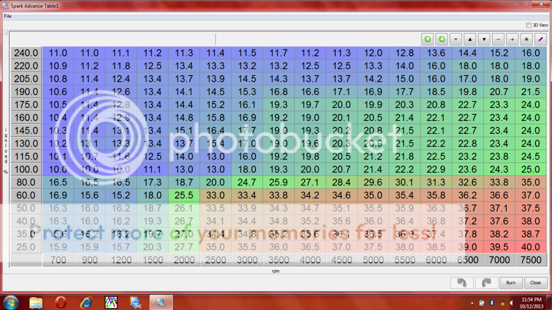Click the green down-arrow icon in the table toolbar

(x=441, y=39)
